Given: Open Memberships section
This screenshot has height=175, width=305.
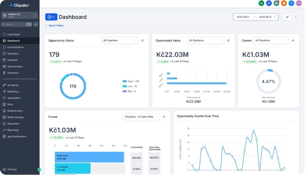Looking at the screenshot, I should (20, 111).
